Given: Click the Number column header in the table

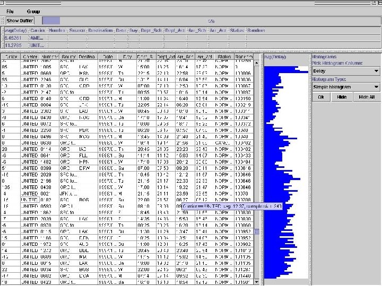Looking at the screenshot, I should point(49,57).
